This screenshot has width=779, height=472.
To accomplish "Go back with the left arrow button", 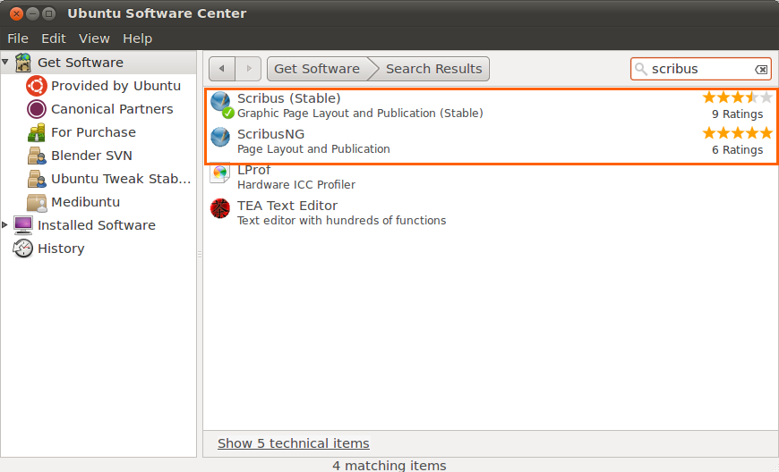I will point(221,69).
